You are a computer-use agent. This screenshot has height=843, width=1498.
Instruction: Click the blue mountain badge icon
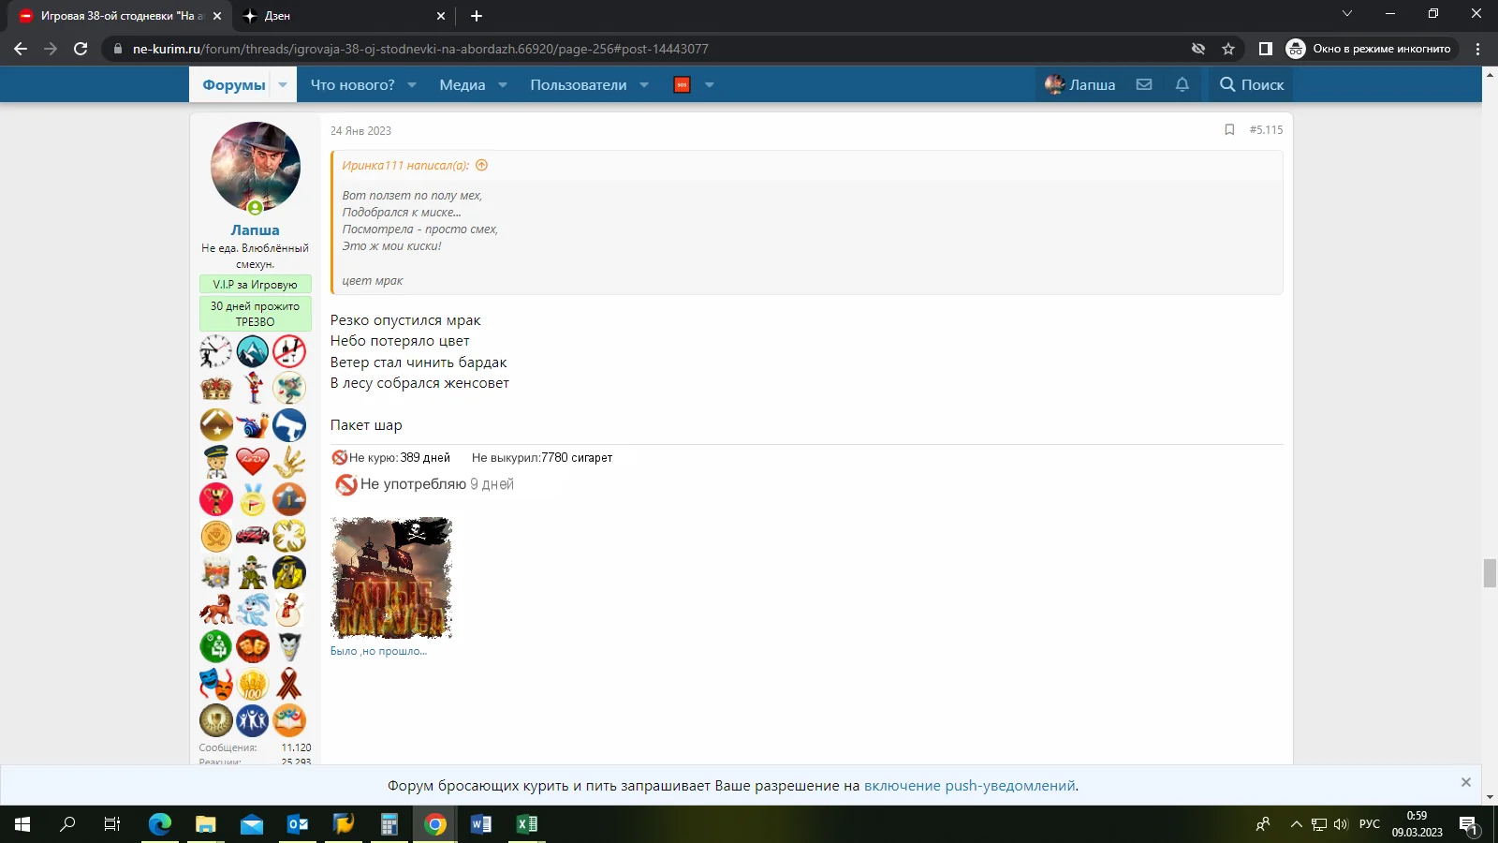click(x=253, y=351)
